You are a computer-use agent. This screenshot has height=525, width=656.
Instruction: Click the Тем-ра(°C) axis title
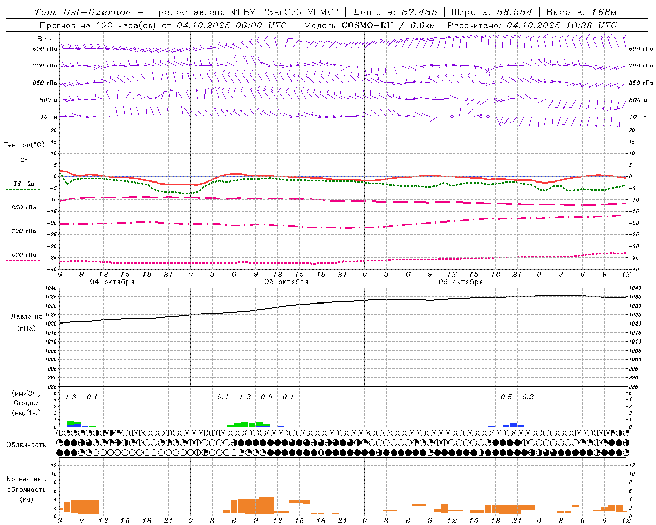24,145
